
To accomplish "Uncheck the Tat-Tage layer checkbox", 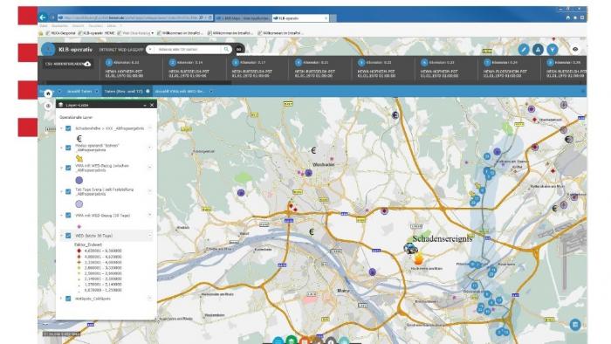I will pos(68,192).
